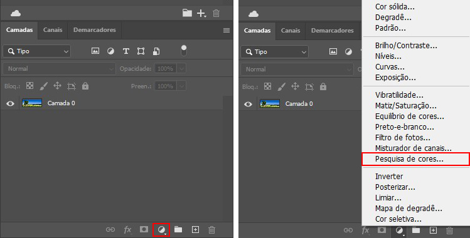Click the lock all padlock icon in the left panel
Screen dimensions: 470x238
pyautogui.click(x=85, y=86)
